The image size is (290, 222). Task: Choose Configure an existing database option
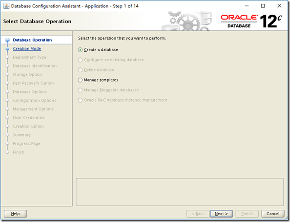pos(80,60)
